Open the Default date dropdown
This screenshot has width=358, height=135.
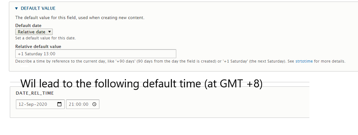click(34, 32)
